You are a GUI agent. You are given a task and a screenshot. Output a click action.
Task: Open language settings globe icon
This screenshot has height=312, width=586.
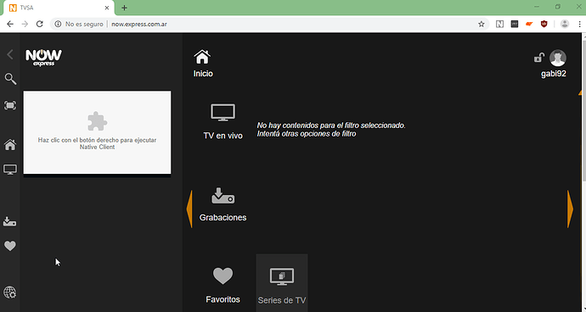pos(10,292)
